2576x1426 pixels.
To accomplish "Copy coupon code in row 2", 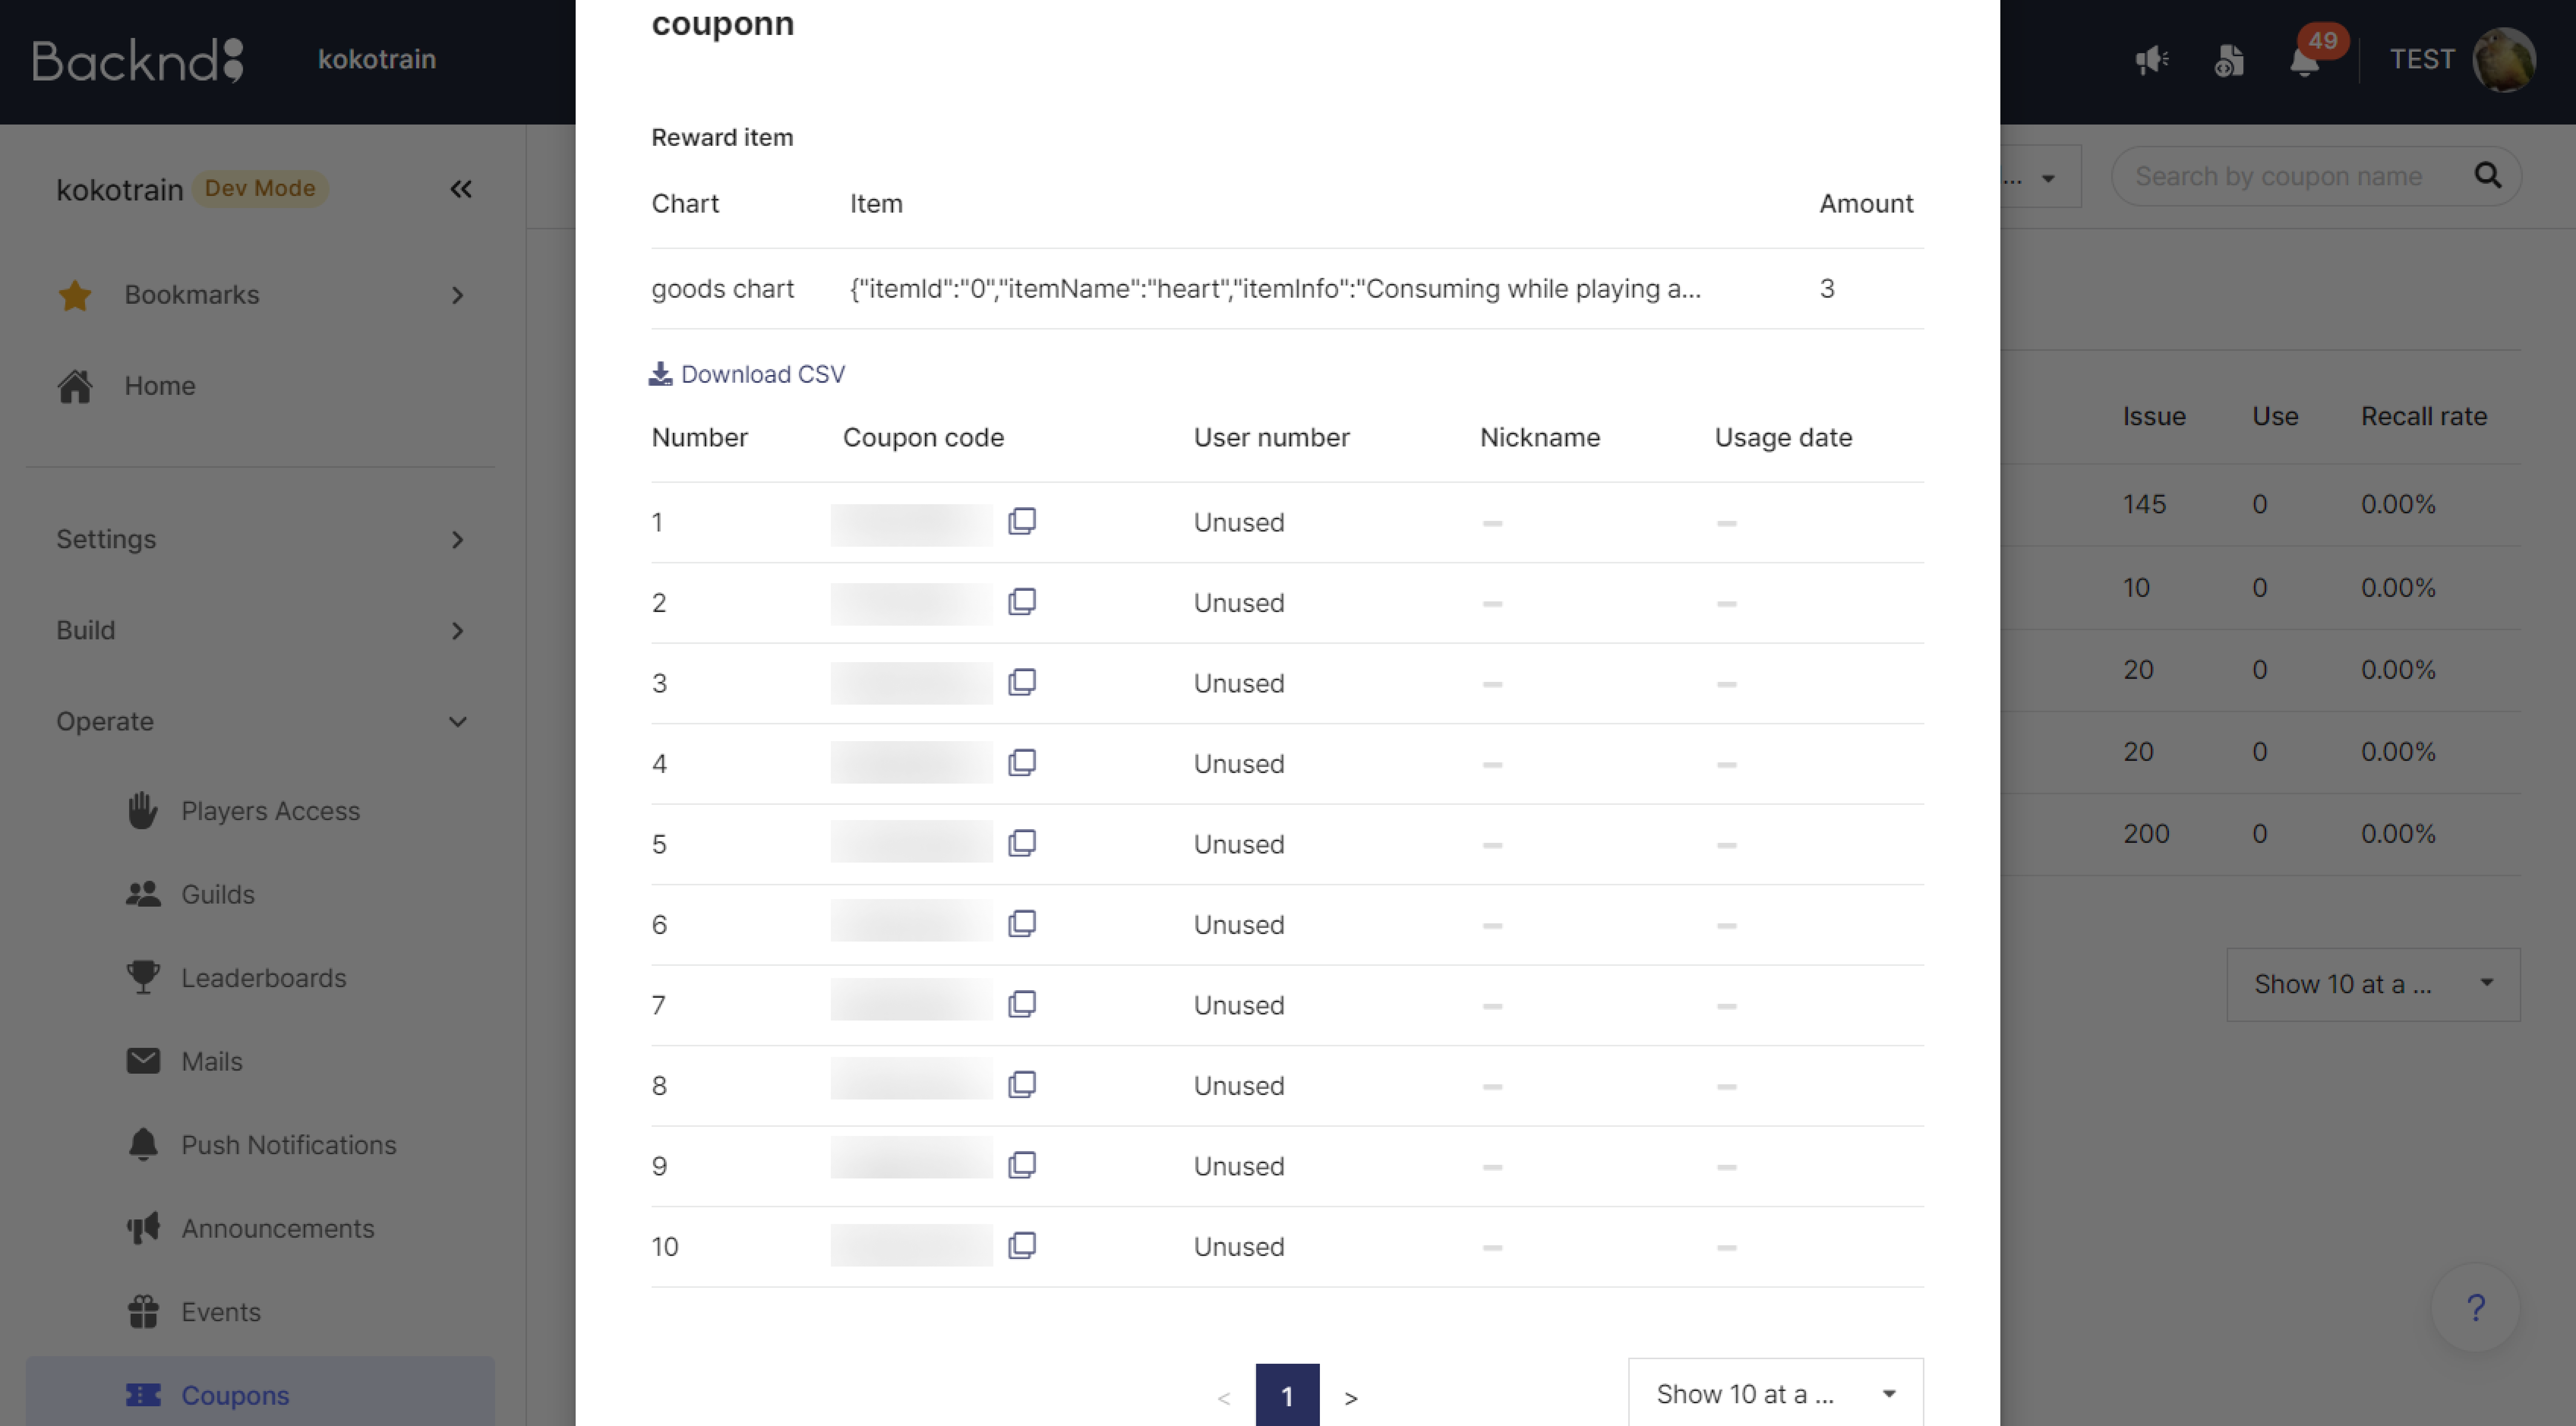I will [1021, 602].
